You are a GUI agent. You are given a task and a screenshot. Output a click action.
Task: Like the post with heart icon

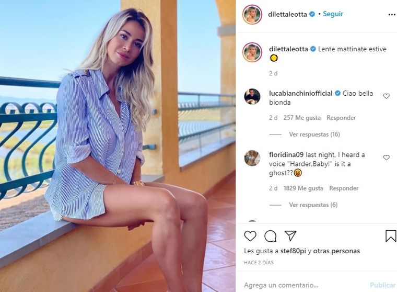tap(250, 236)
